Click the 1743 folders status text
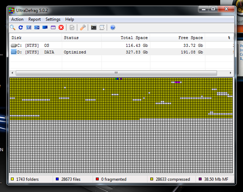The image size is (243, 192). pos(27,179)
